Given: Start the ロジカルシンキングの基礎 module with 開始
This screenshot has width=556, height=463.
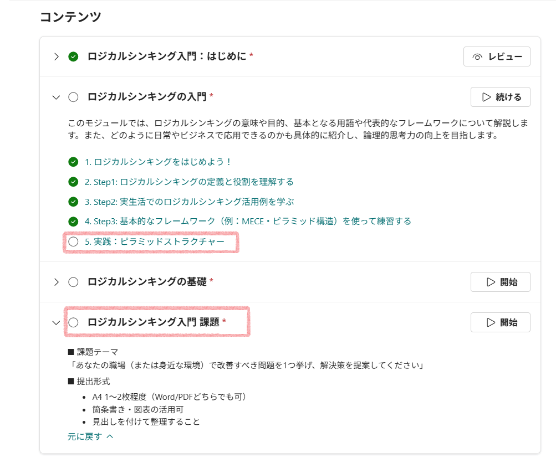Looking at the screenshot, I should 501,282.
